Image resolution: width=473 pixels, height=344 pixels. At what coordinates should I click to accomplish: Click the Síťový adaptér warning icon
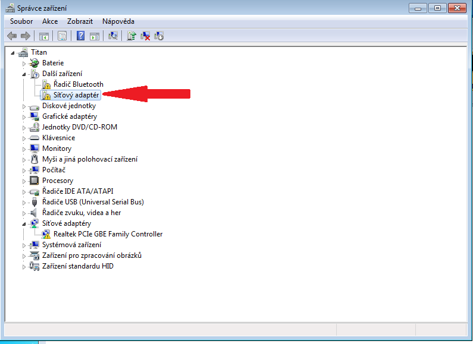[46, 95]
